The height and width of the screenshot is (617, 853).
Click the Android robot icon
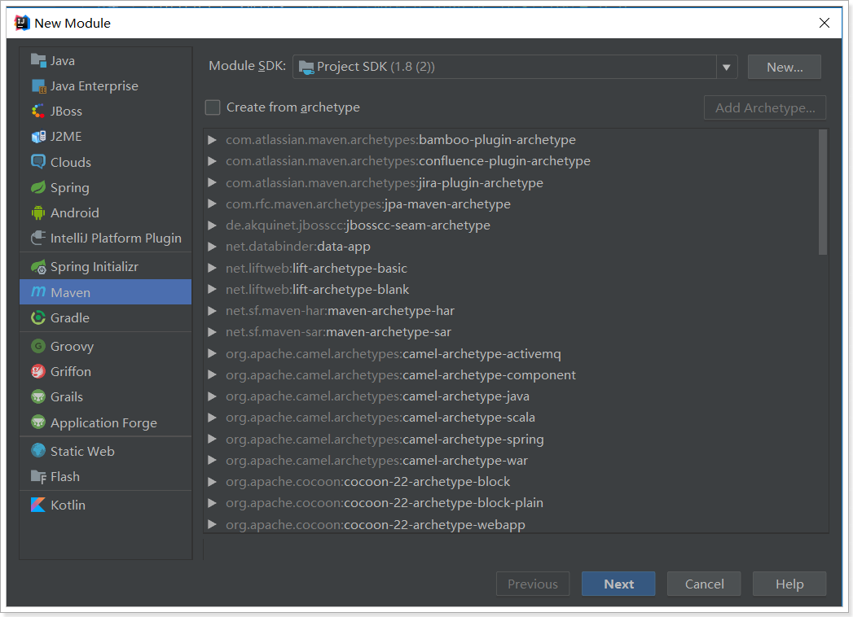(x=37, y=213)
